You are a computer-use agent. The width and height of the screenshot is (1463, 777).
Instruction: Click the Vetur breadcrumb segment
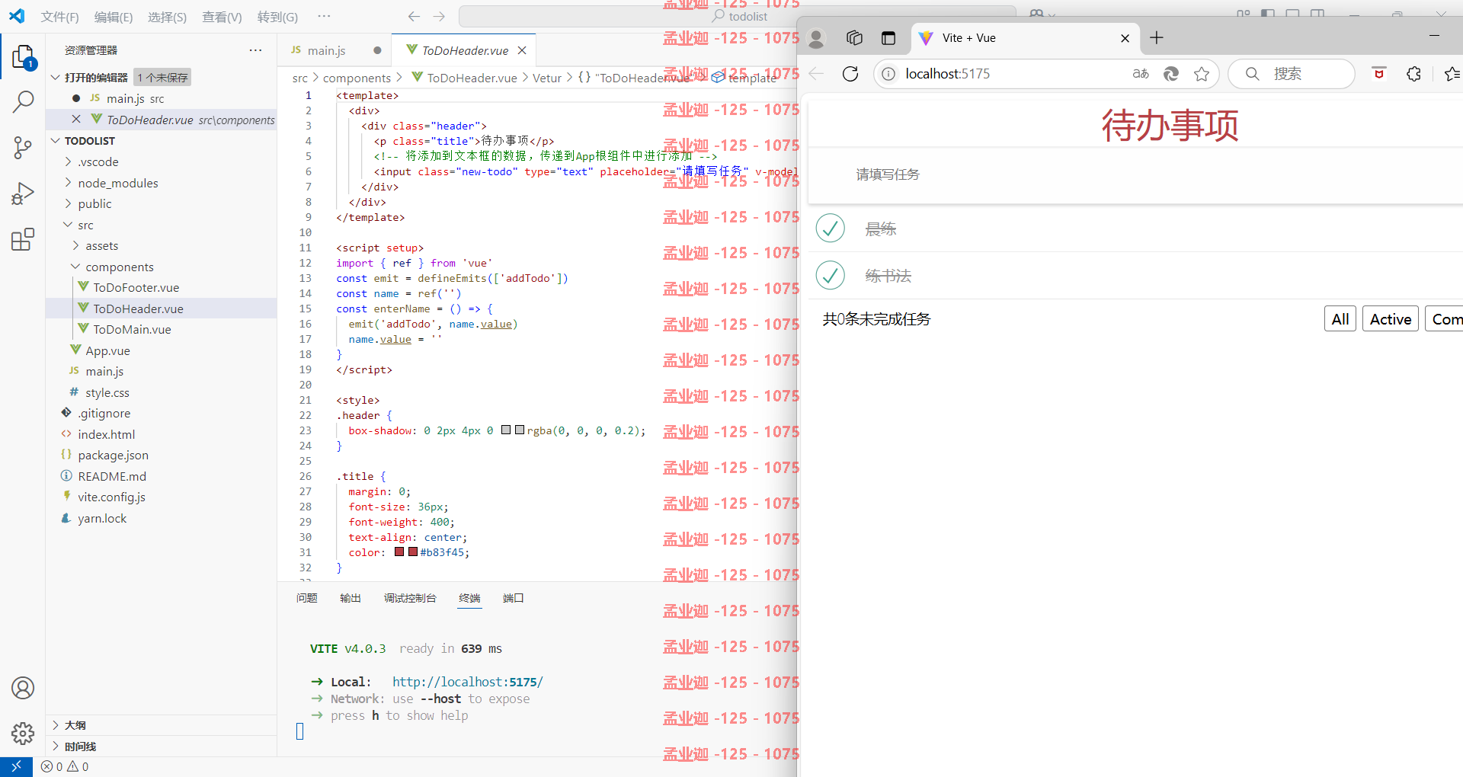click(547, 78)
